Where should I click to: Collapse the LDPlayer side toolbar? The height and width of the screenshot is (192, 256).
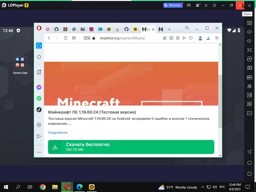249,5
